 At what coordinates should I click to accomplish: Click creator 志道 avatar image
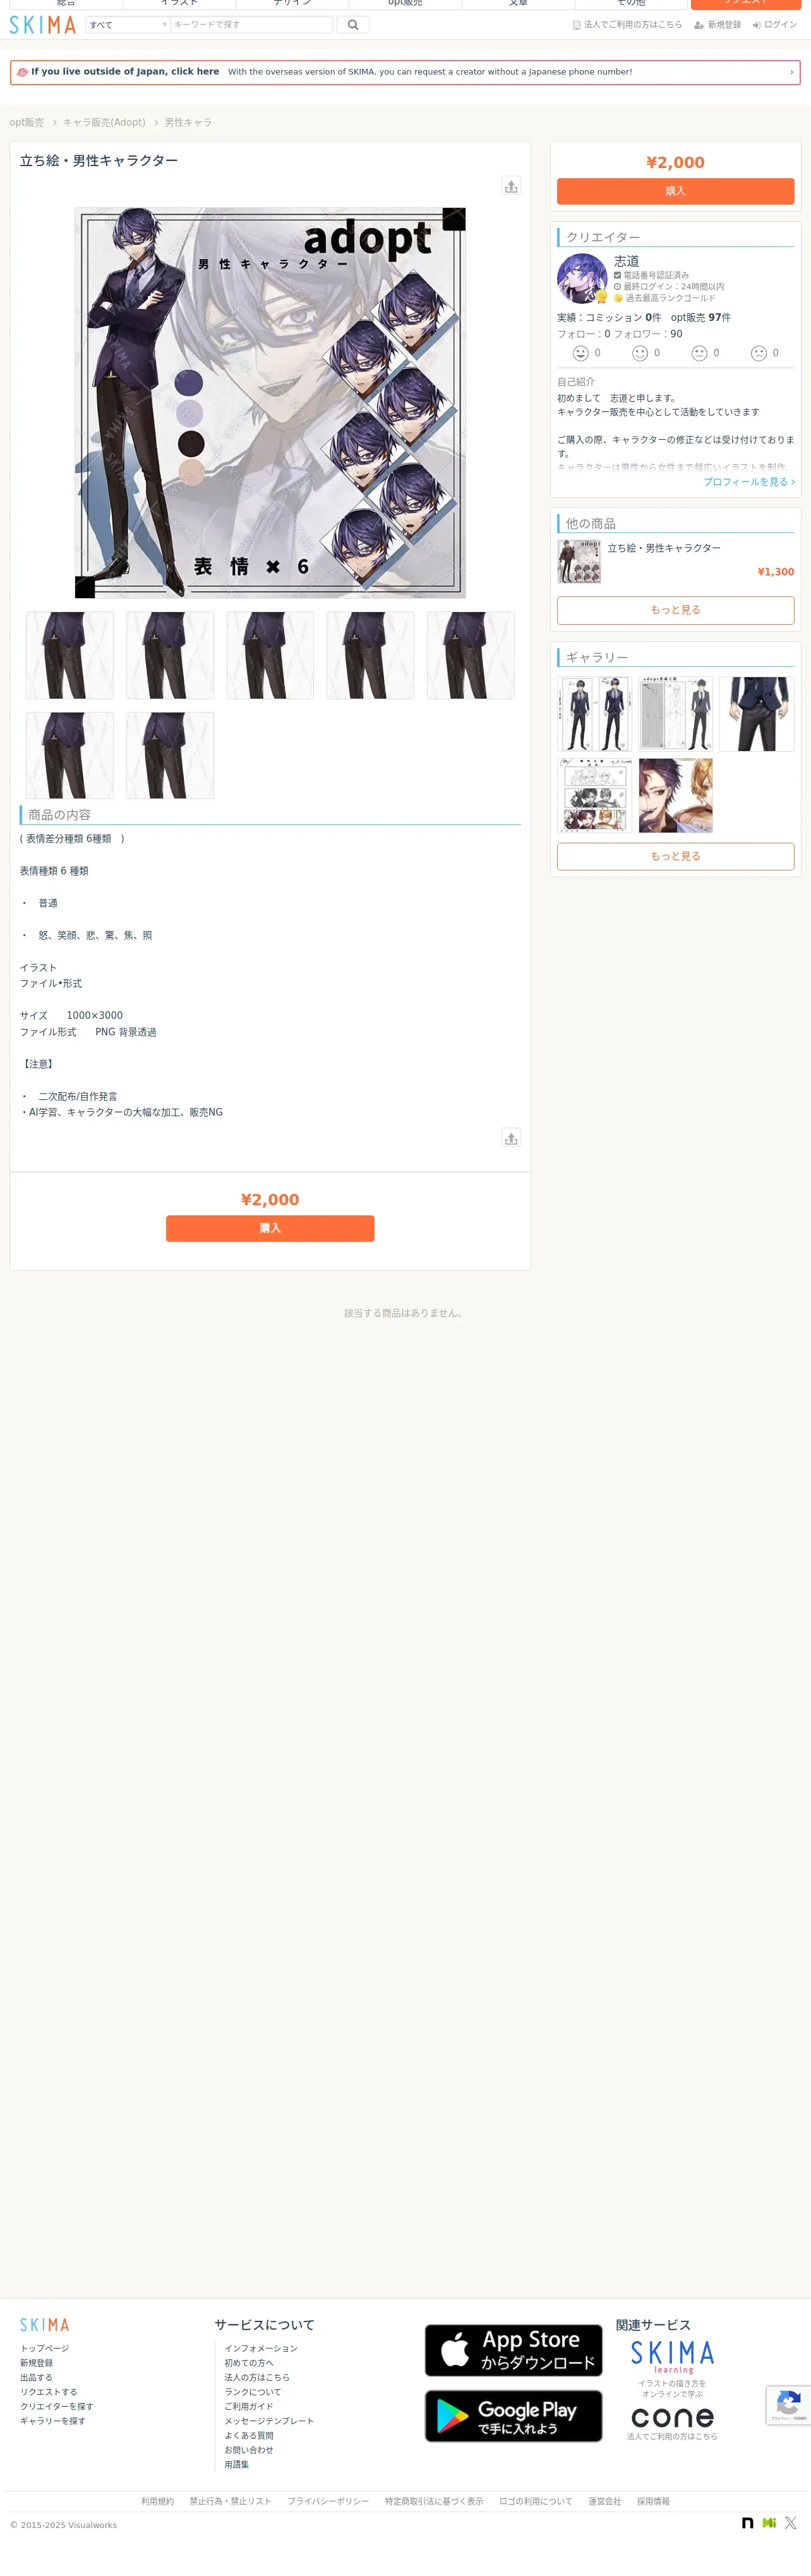click(582, 278)
